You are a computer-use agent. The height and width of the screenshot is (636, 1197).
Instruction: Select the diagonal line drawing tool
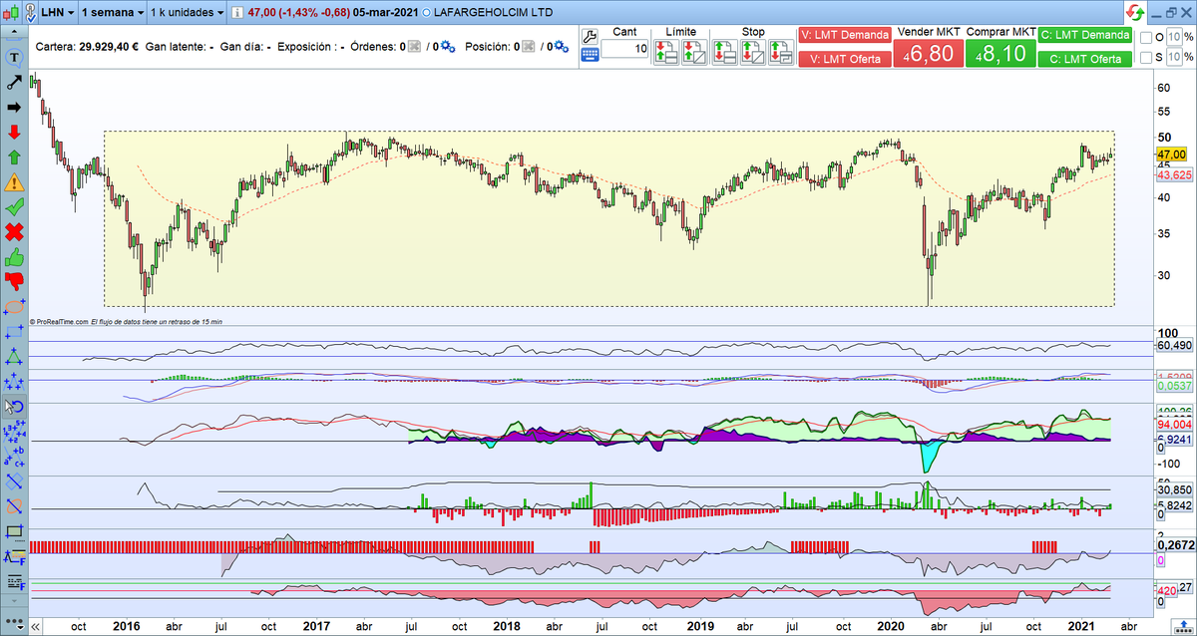click(x=14, y=81)
